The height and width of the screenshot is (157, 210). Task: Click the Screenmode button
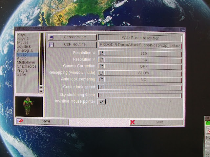[72, 37]
